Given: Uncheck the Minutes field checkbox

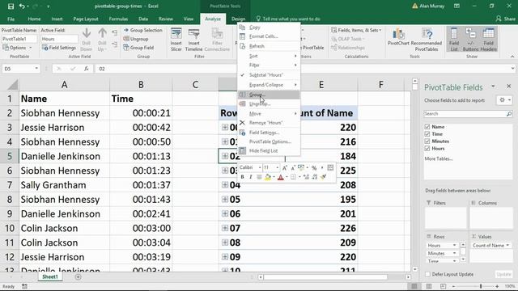Looking at the screenshot, I should [427, 141].
